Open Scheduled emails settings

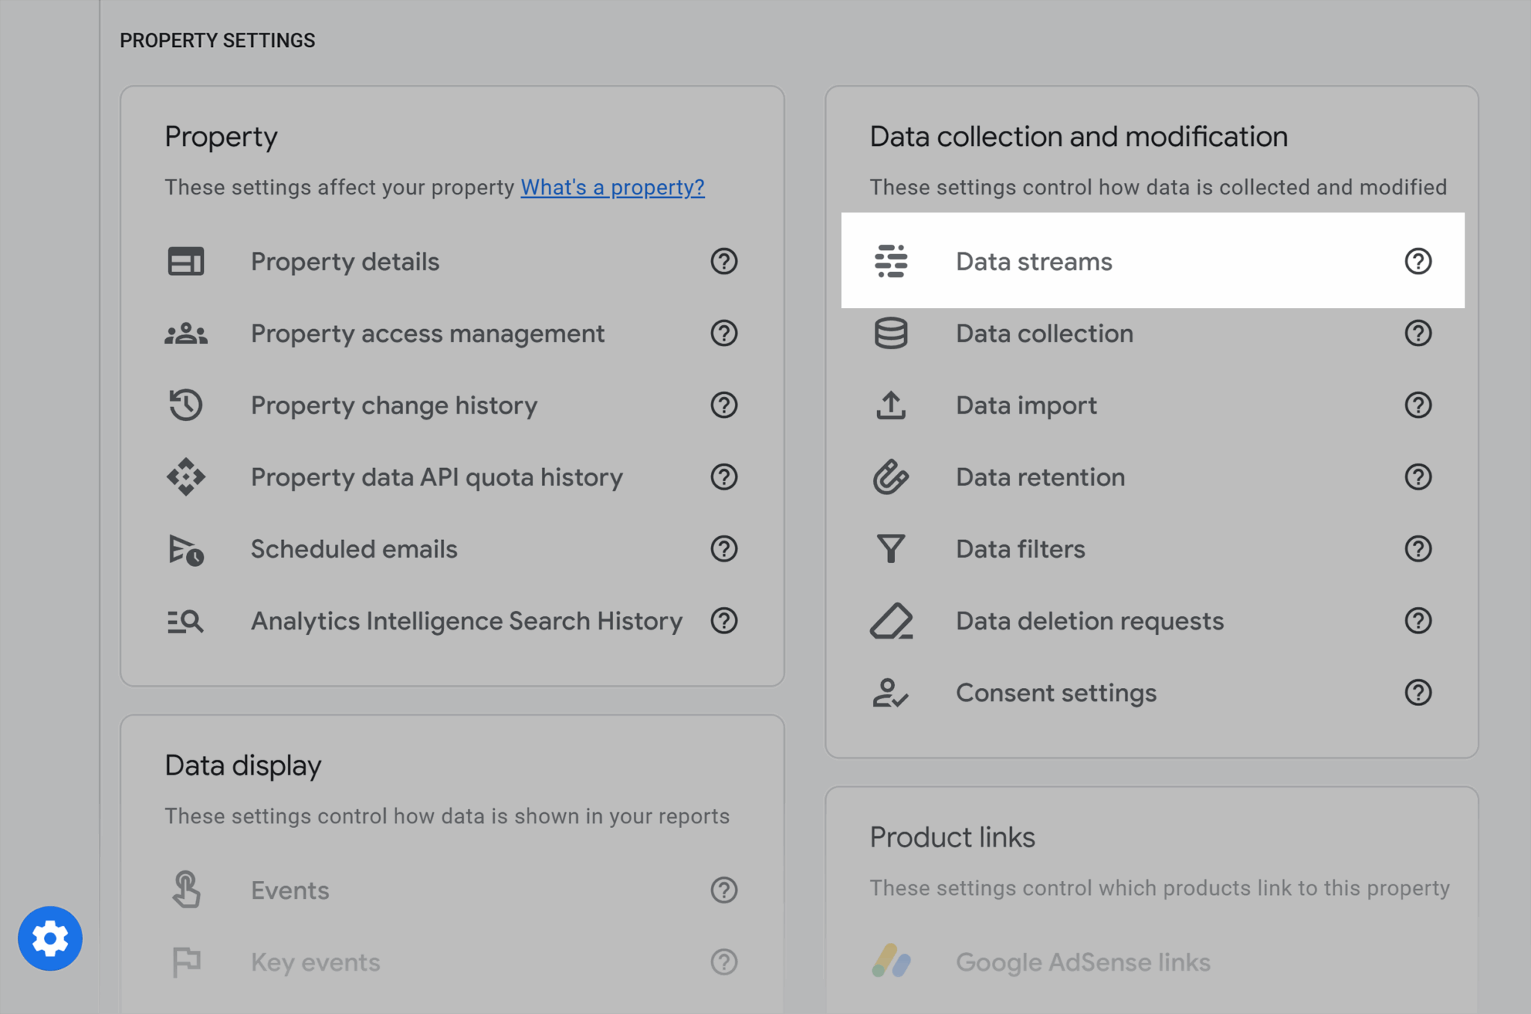point(354,549)
